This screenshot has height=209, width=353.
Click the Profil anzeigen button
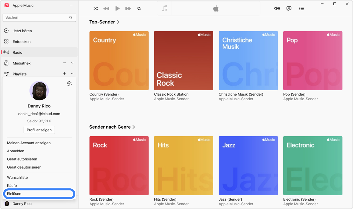point(39,130)
